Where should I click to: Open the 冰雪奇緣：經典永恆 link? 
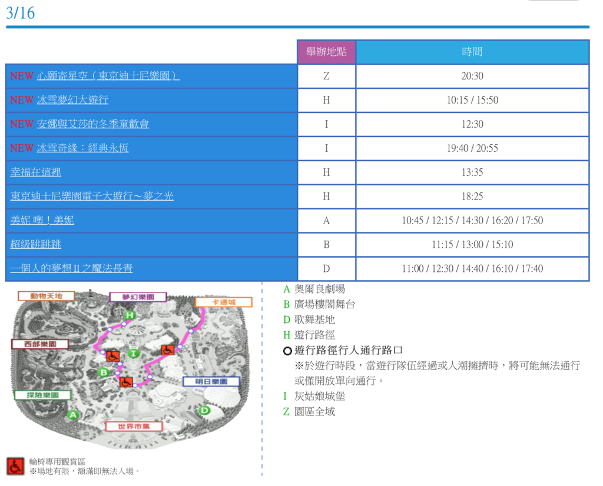point(82,148)
